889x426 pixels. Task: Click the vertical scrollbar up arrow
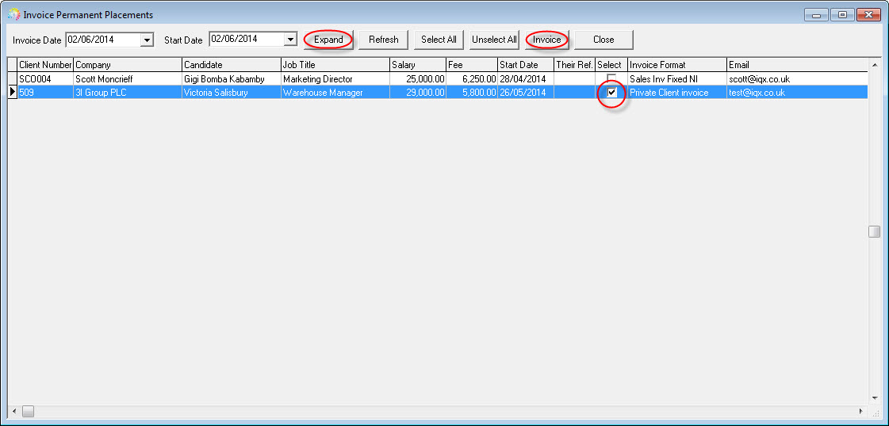tap(874, 64)
